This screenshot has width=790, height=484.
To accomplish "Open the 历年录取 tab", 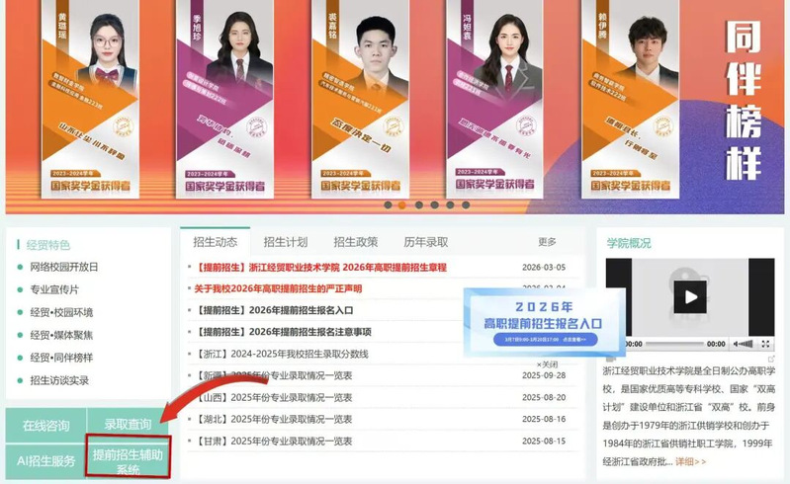I will [425, 242].
